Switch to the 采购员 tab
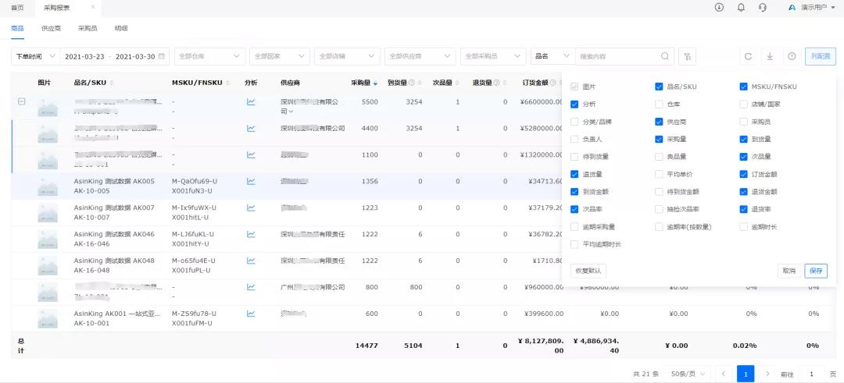The height and width of the screenshot is (383, 844). point(88,28)
